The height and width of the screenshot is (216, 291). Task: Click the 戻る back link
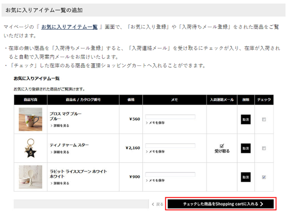click(x=157, y=204)
